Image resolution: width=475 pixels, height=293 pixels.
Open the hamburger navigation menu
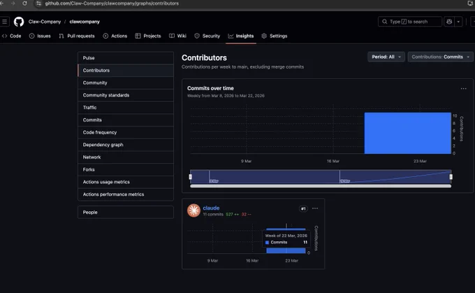click(5, 22)
